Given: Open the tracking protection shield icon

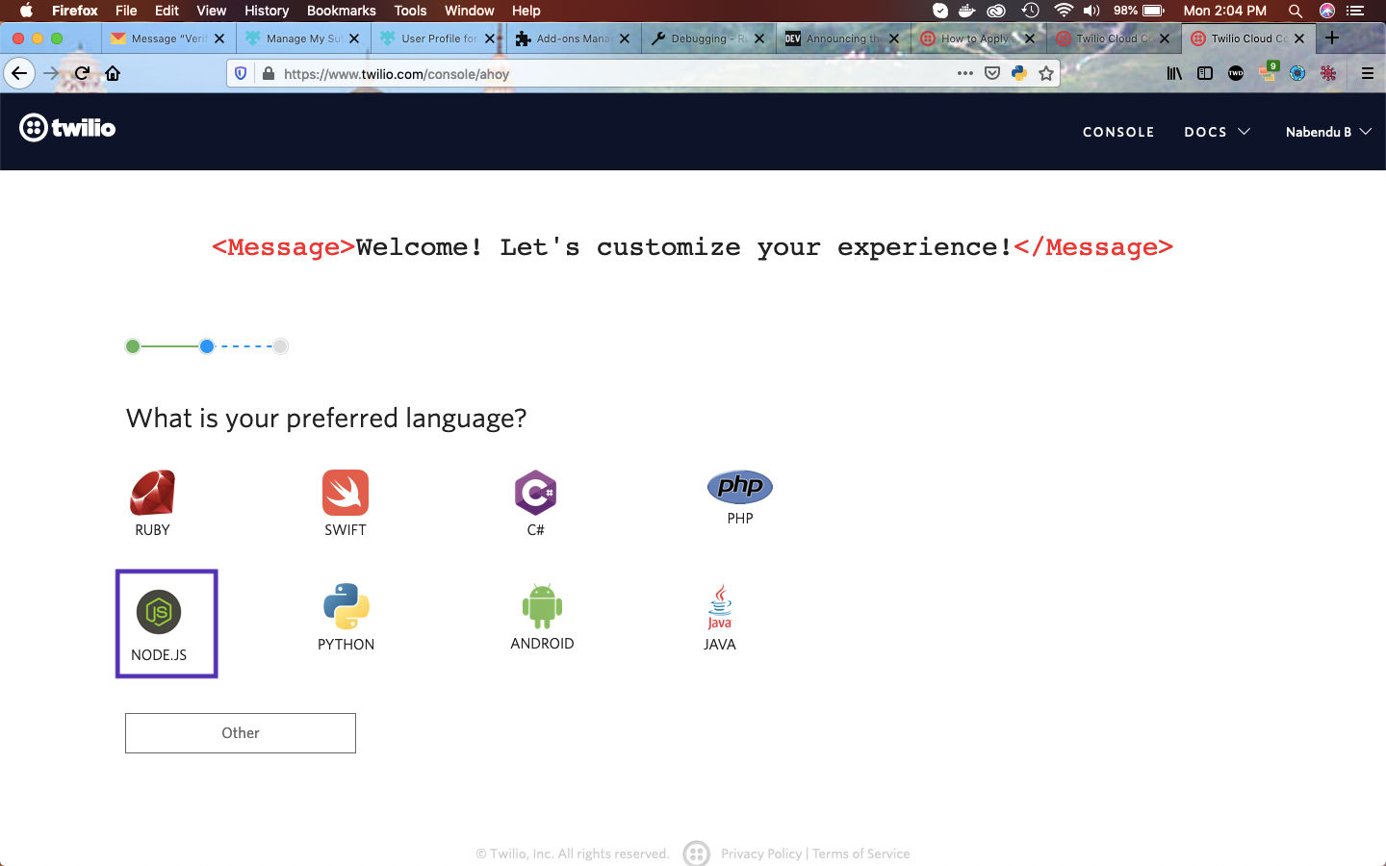Looking at the screenshot, I should [x=242, y=73].
